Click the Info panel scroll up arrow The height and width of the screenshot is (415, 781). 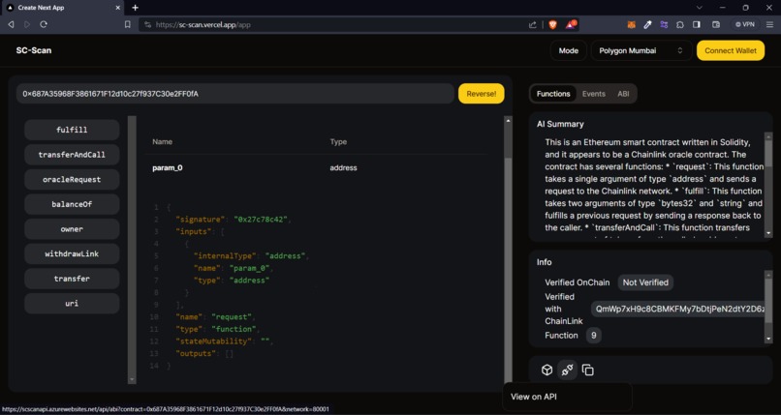[768, 275]
